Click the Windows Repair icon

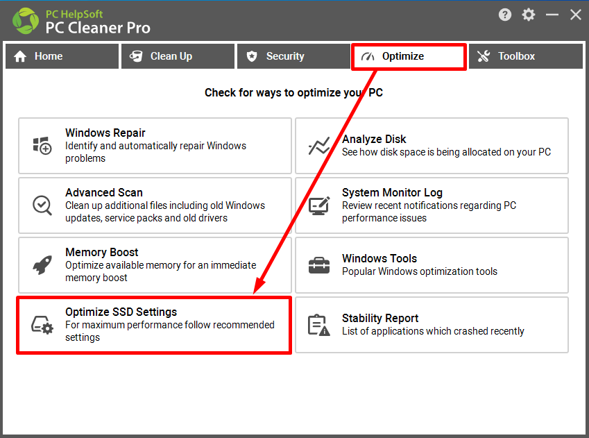[x=42, y=146]
